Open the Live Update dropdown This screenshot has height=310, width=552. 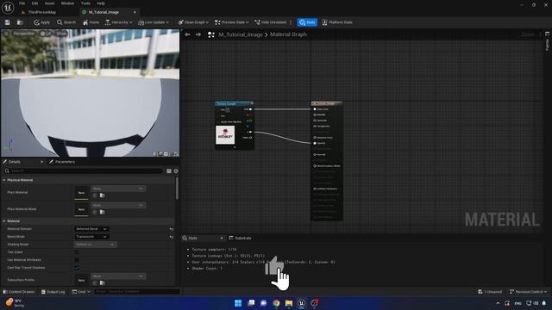click(x=154, y=22)
